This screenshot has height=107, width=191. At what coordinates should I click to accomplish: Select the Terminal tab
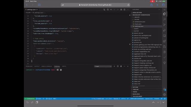(x=57, y=66)
